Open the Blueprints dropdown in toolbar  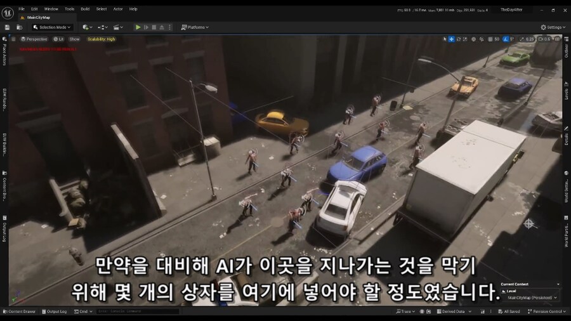click(103, 27)
